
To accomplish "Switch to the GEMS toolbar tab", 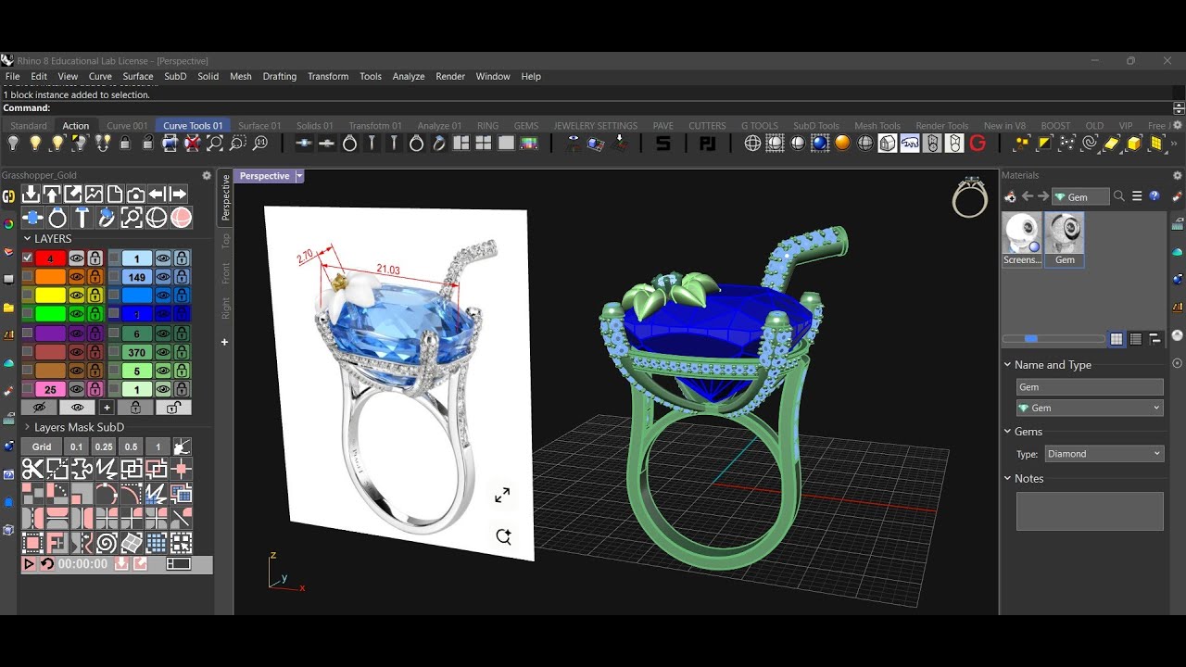I will [526, 126].
